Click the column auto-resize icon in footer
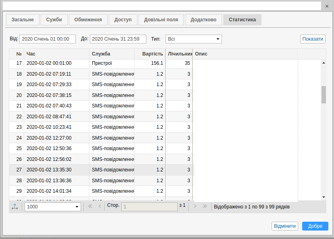Viewport: 334px width, 239px height. [x=15, y=206]
